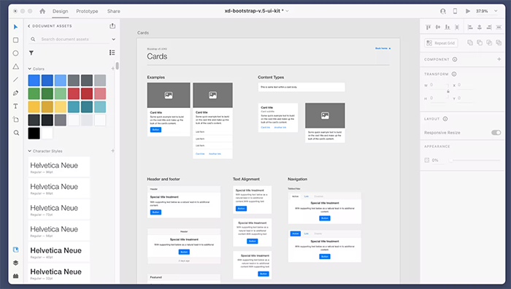Select the Line tool
Screen dimensions: 511x289
(x=15, y=80)
